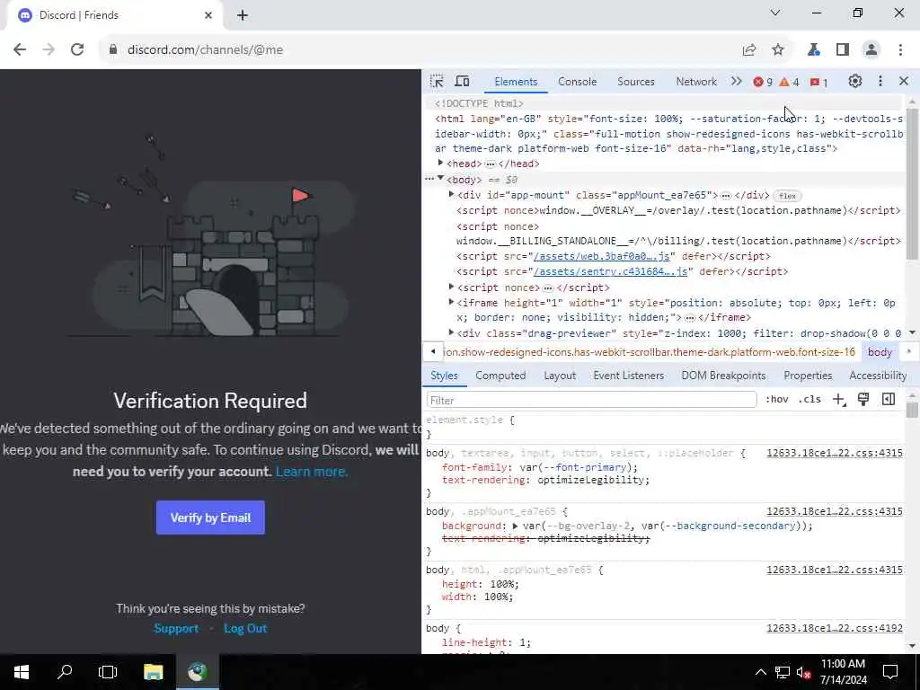
Task: Open the Event Listeners tab
Action: pyautogui.click(x=628, y=376)
